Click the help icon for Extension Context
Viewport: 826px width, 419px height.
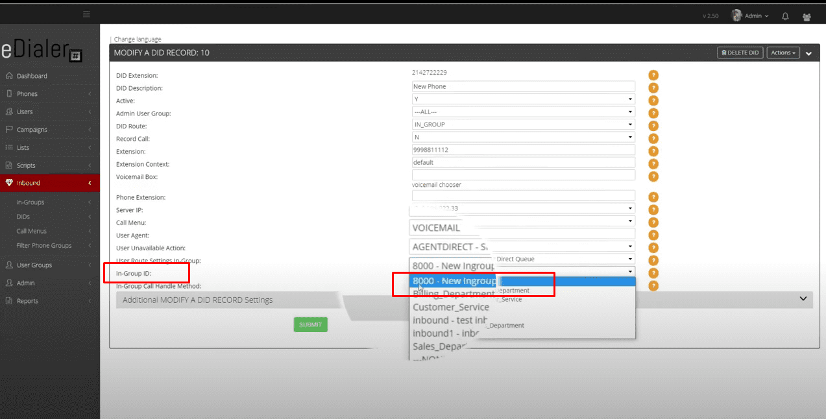(653, 164)
